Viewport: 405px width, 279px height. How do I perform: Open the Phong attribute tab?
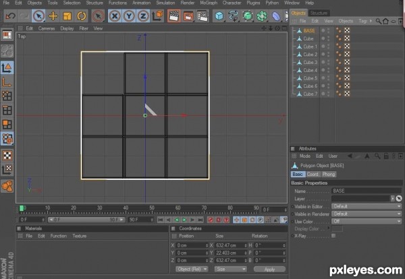pyautogui.click(x=329, y=175)
